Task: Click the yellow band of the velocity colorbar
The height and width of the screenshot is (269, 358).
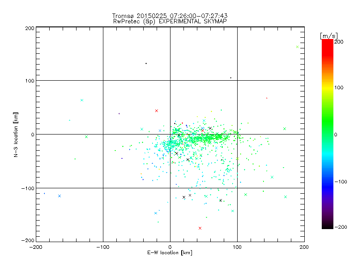Action: click(x=328, y=88)
